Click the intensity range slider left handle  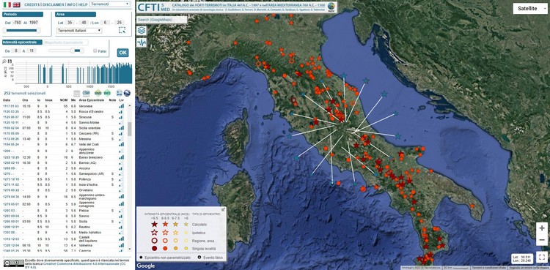pyautogui.click(x=73, y=50)
